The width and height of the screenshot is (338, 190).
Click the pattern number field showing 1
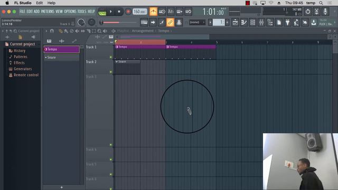(x=219, y=22)
